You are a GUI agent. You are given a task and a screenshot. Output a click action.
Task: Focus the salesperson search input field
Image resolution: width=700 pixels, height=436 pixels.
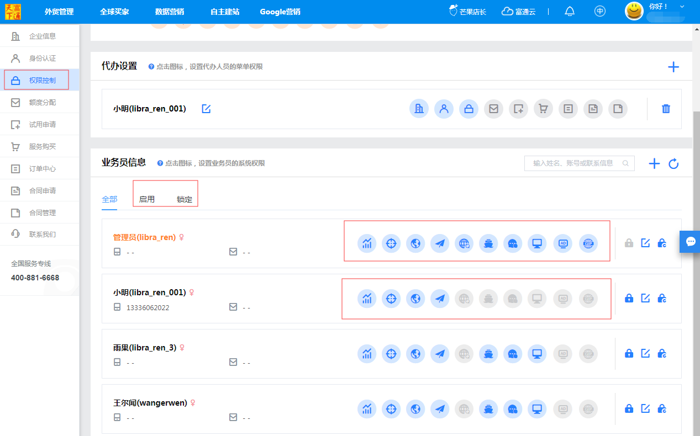tap(579, 163)
